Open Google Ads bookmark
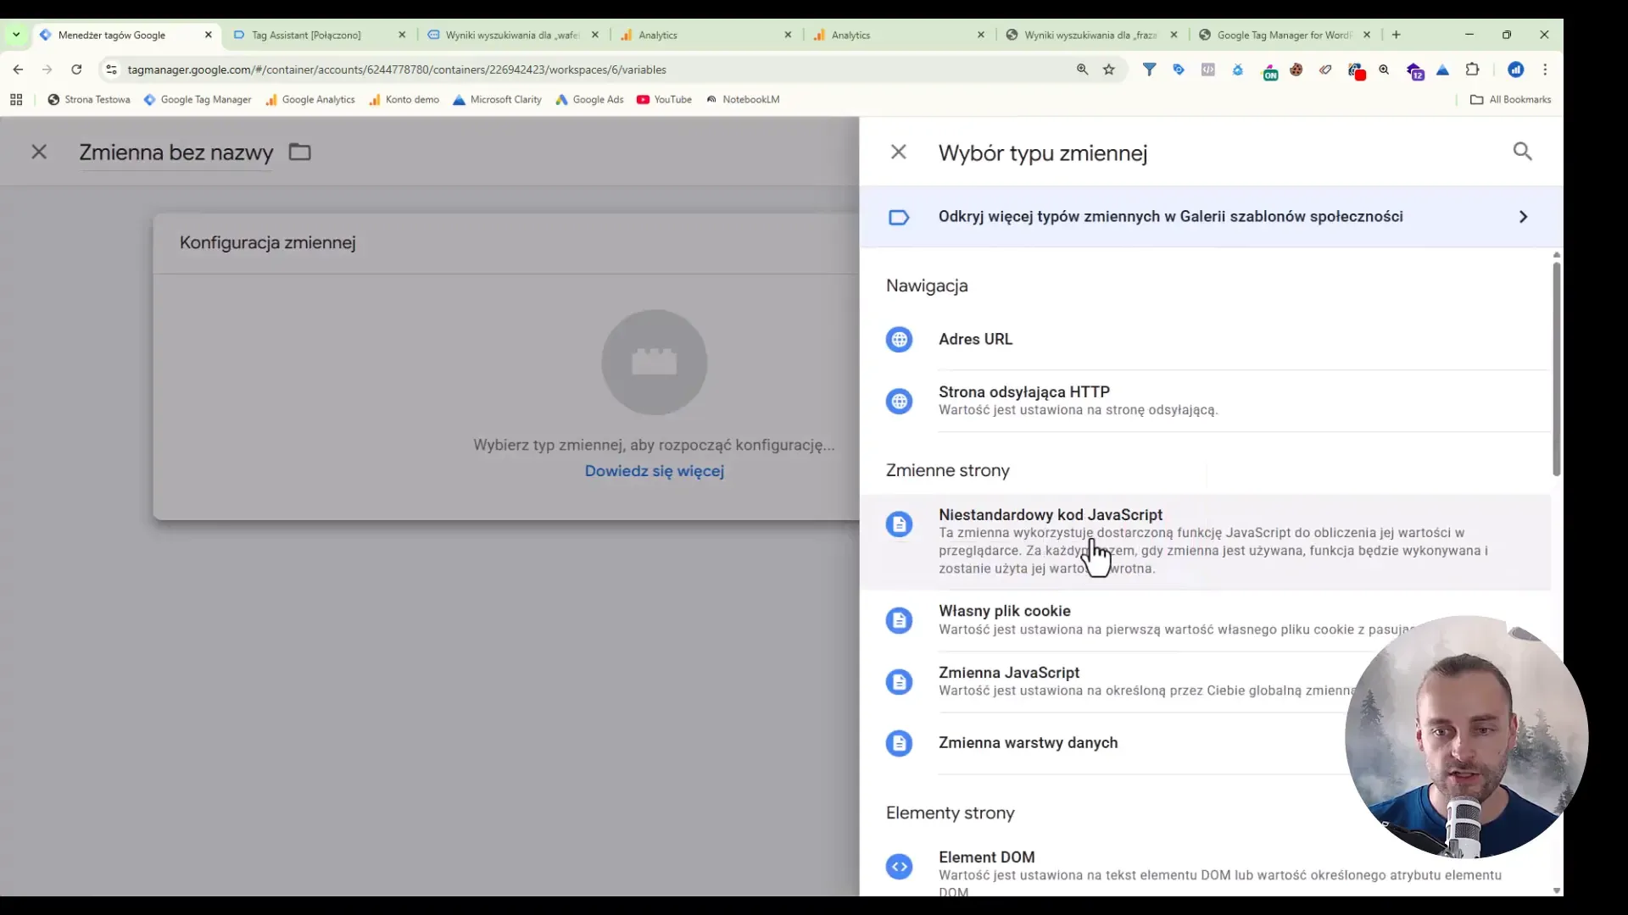Image resolution: width=1628 pixels, height=915 pixels. (x=589, y=99)
